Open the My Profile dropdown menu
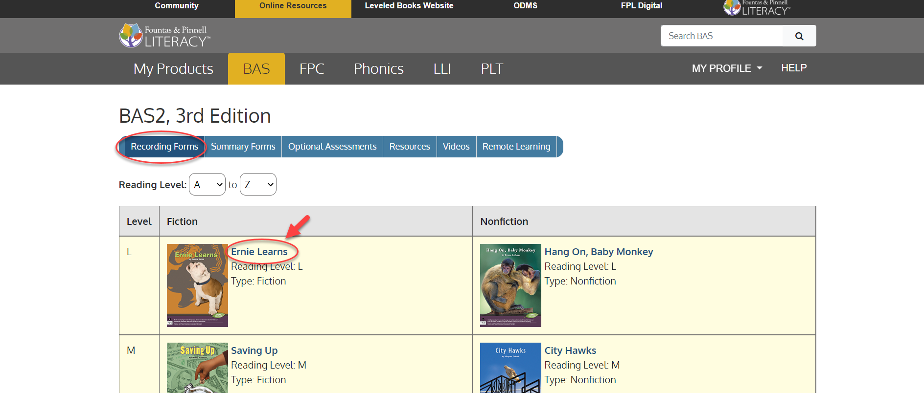 coord(726,68)
